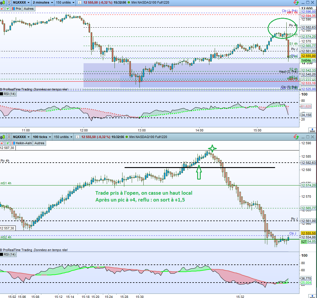Click black color swatch beside bottom RSI (14)

pyautogui.click(x=1, y=255)
